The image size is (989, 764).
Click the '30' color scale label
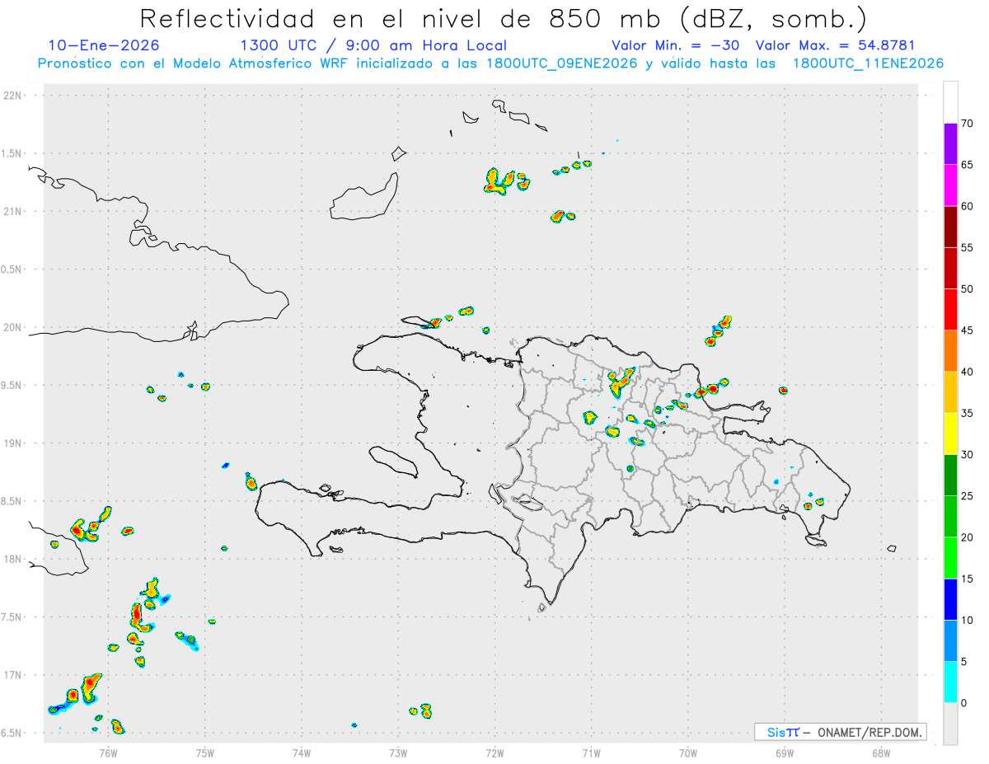(967, 455)
